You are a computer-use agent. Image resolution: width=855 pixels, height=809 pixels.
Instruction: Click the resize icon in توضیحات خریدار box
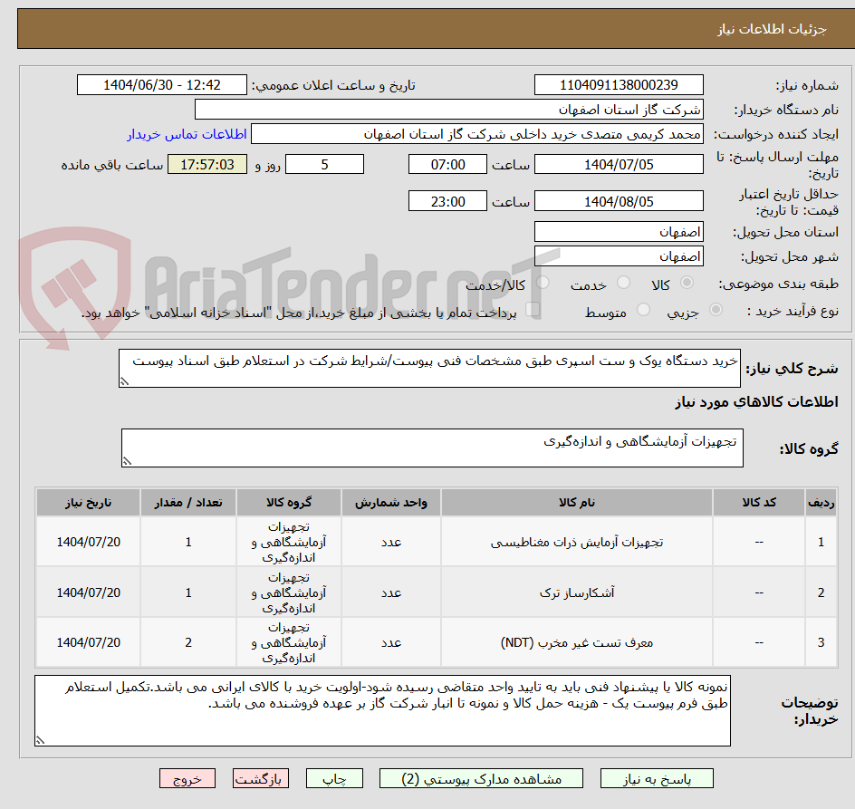(x=39, y=740)
